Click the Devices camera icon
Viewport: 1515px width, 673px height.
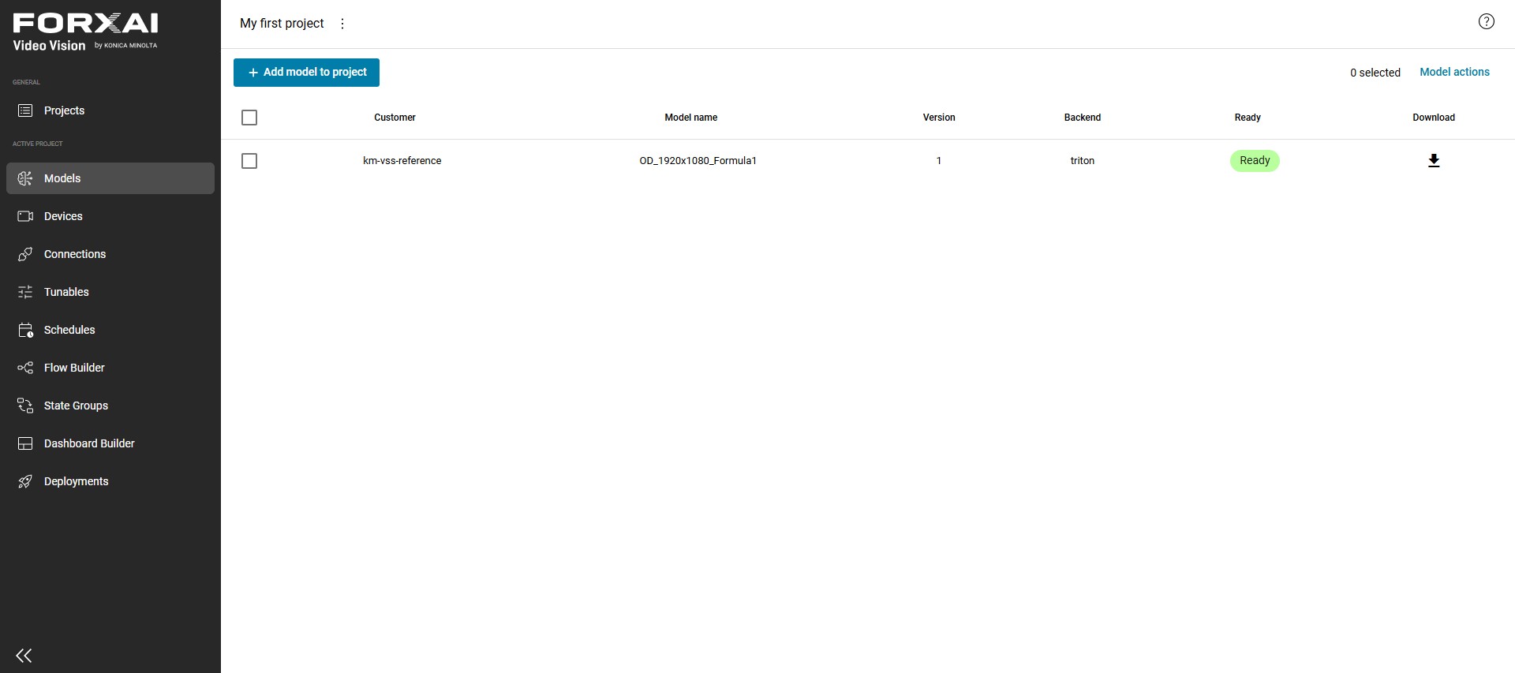pyautogui.click(x=25, y=216)
